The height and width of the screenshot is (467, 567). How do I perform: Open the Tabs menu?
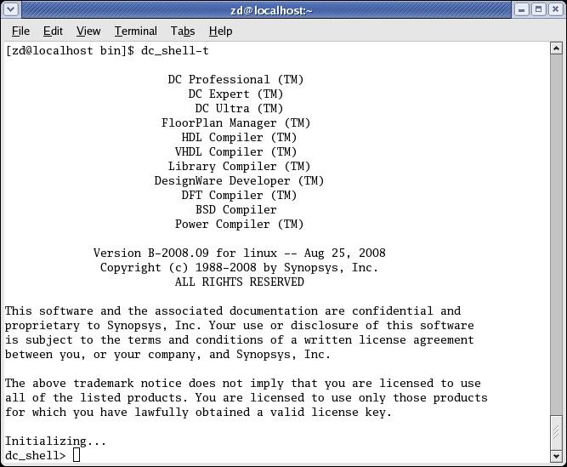[x=183, y=31]
